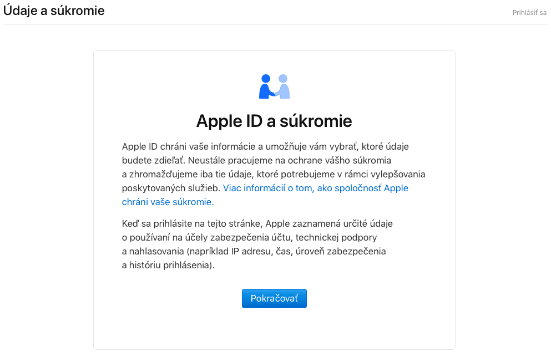Click the Pokračovať button
This screenshot has height=357, width=551.
pyautogui.click(x=274, y=298)
